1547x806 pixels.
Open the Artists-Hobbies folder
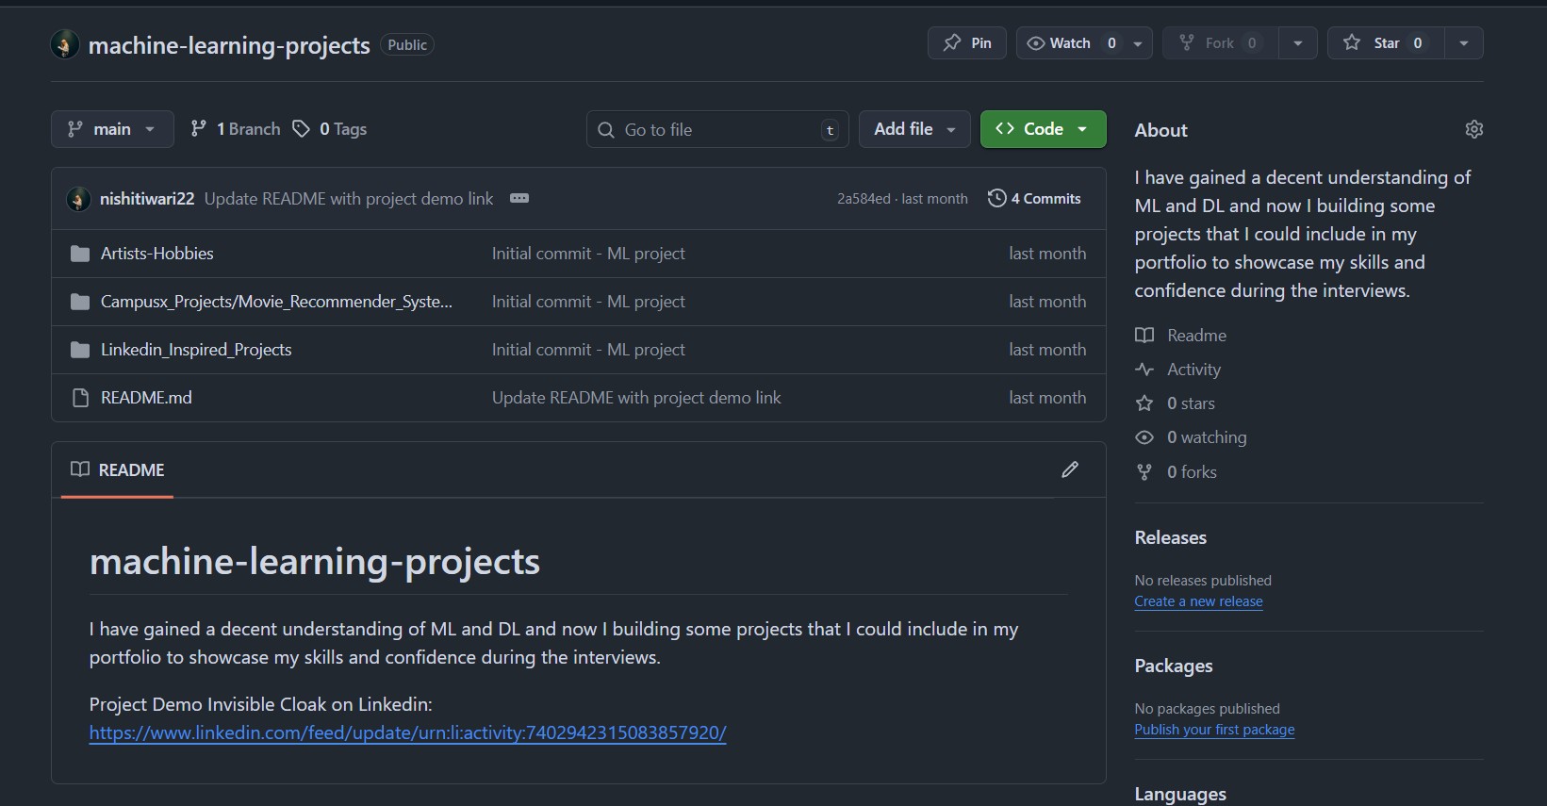(x=157, y=254)
